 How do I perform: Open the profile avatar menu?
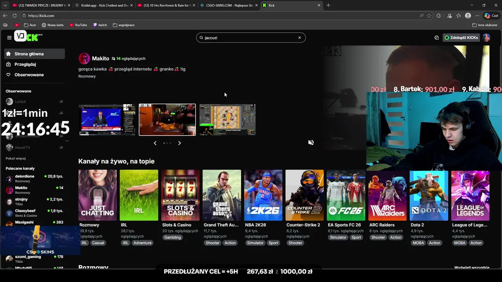tap(486, 38)
